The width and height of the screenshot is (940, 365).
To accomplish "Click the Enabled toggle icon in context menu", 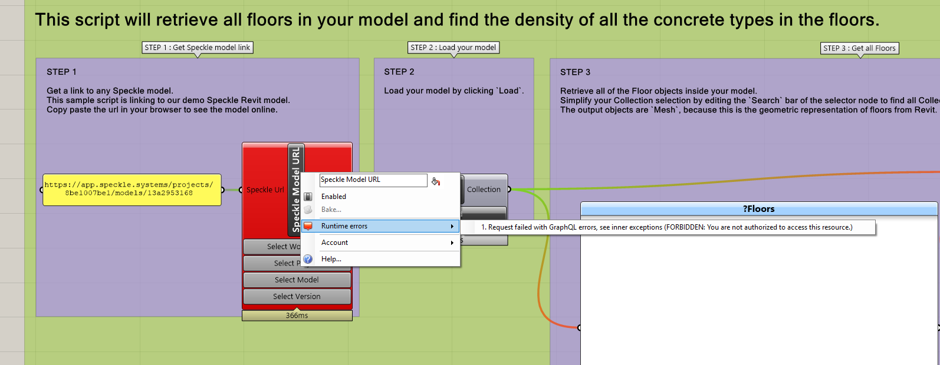I will click(308, 197).
